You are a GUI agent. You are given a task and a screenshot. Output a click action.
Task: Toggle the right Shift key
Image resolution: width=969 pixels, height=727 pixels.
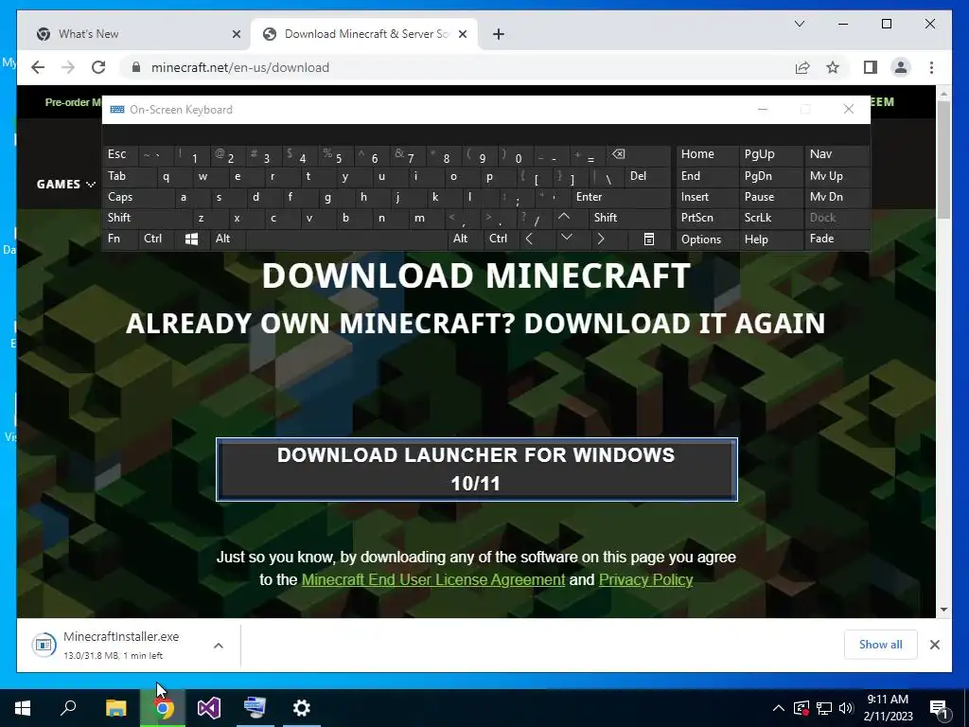click(x=630, y=218)
